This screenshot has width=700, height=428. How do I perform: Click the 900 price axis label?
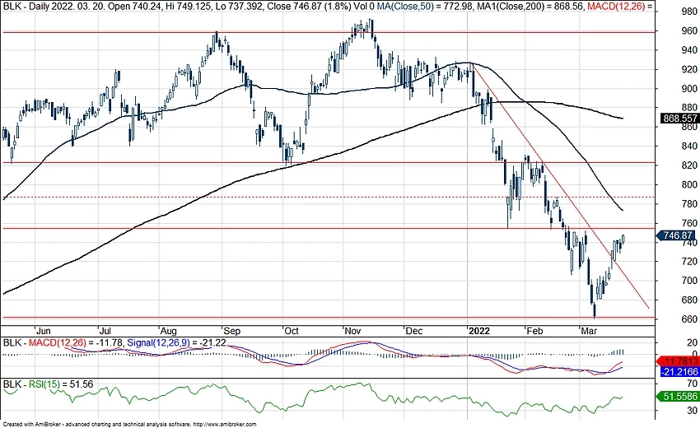click(689, 89)
